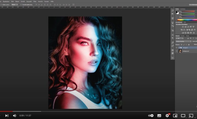Hide the Hintergrund layer
This screenshot has height=119, width=197.
coord(177,51)
